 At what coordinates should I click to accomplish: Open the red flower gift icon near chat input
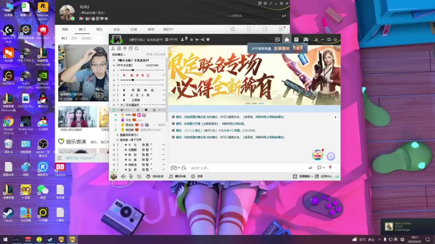[330, 168]
